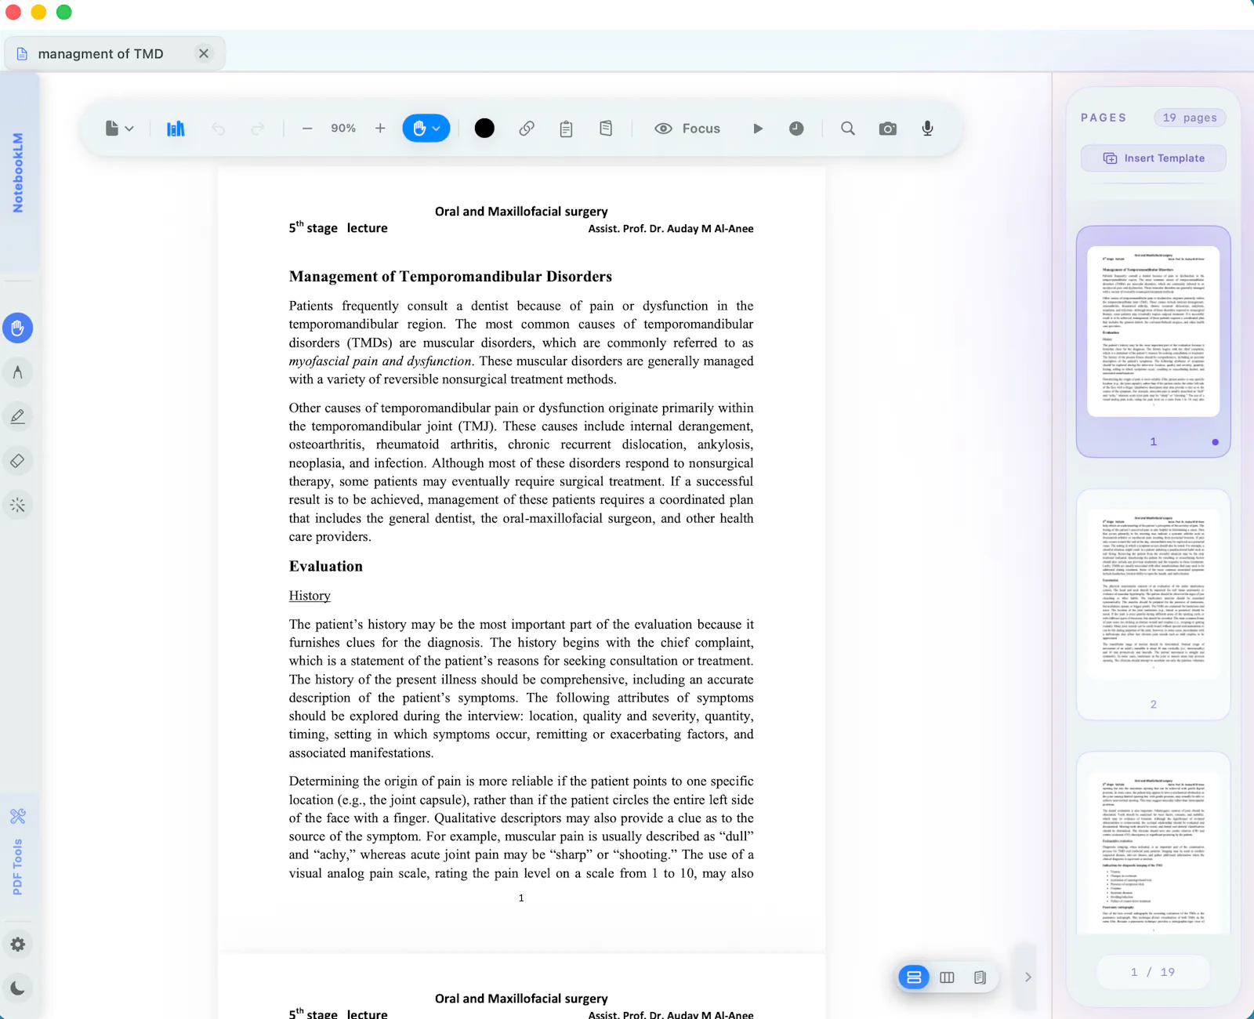Screen dimensions: 1254x1019
Task: Open search with magnifier icon
Action: (848, 129)
